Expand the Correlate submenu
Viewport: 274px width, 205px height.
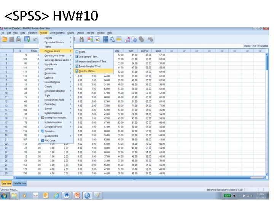[56, 69]
